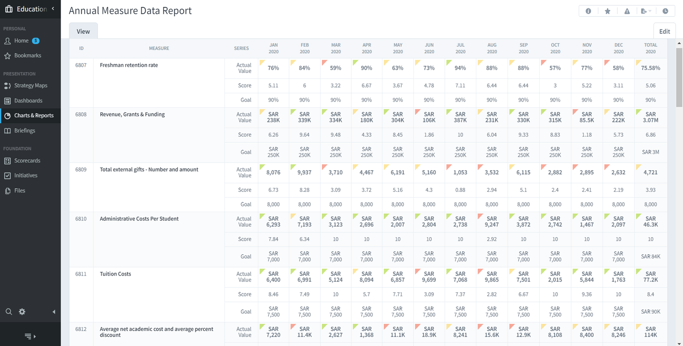Open settings gear in the sidebar

pyautogui.click(x=22, y=312)
